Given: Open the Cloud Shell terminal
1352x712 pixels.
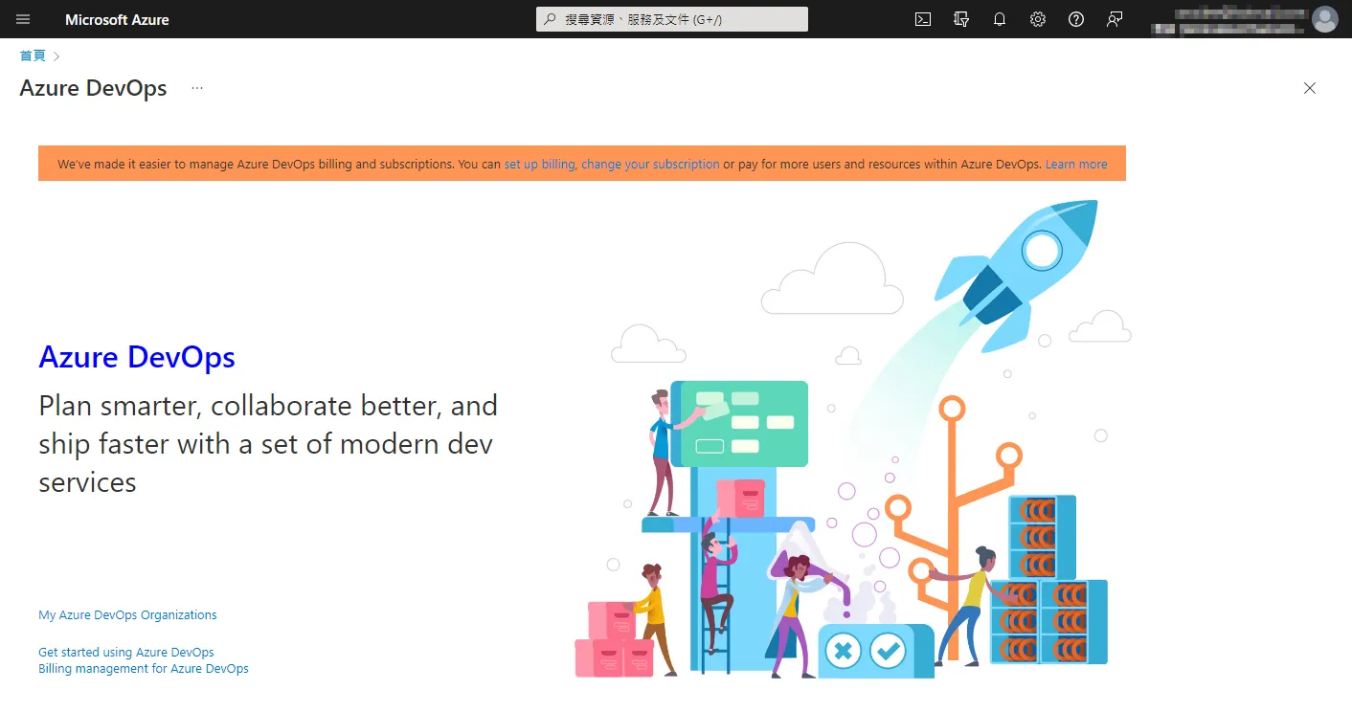Looking at the screenshot, I should coord(922,19).
